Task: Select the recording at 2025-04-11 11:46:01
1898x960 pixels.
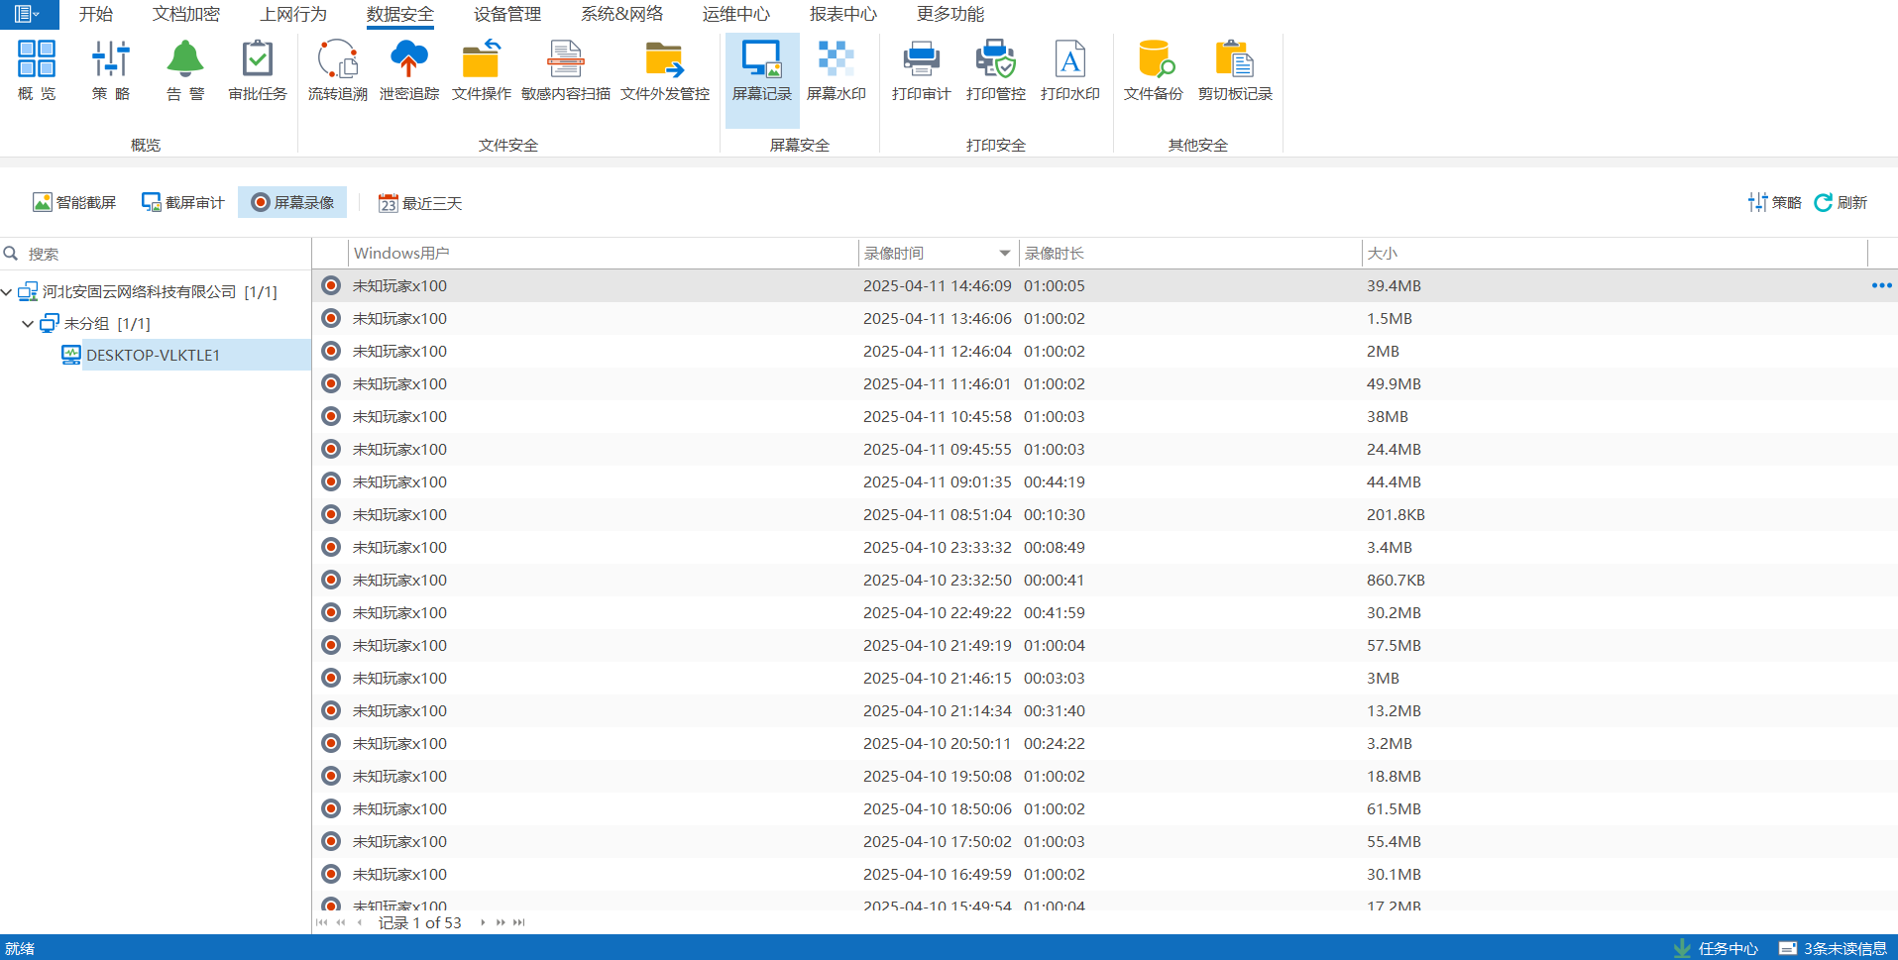Action: pos(1105,383)
